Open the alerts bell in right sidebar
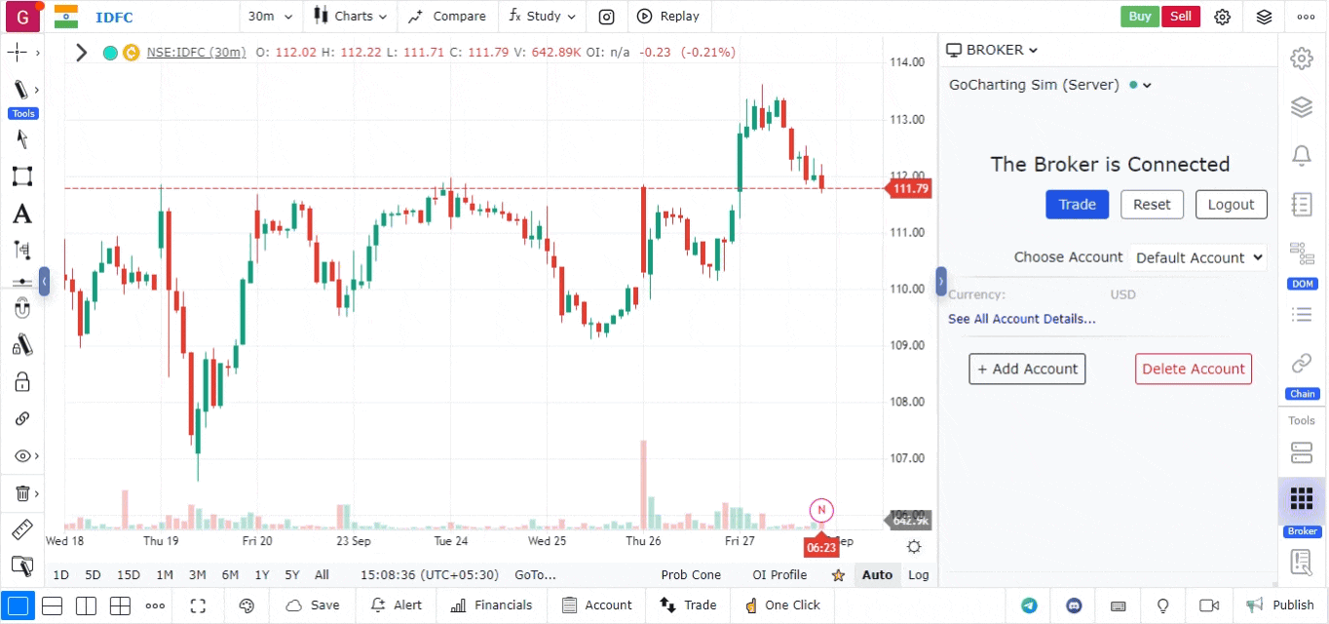Viewport: 1329px width, 624px height. 1301,155
